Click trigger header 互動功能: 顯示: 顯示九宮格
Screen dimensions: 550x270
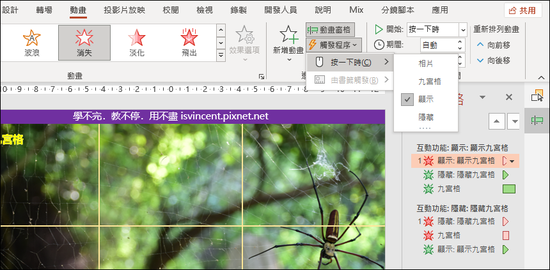click(x=462, y=148)
